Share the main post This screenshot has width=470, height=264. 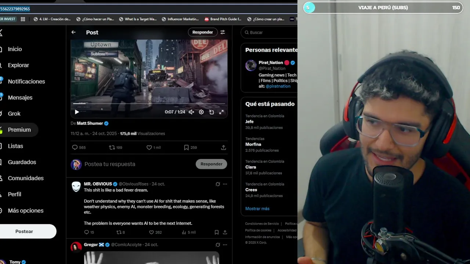tap(223, 147)
